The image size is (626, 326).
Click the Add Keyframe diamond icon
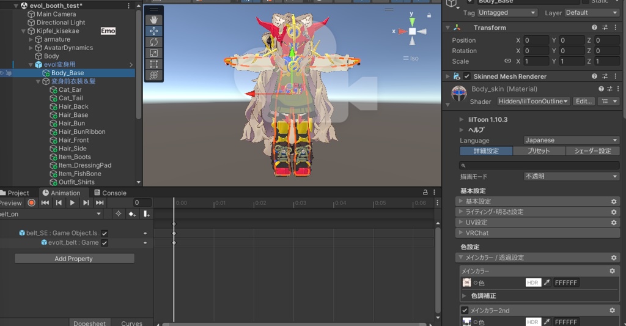coord(131,214)
